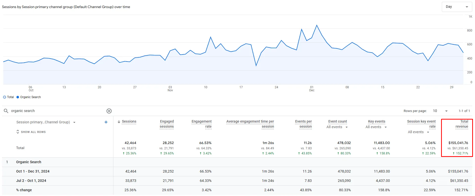Sort by Engagement rate column header
This screenshot has width=475, height=196.
202,124
